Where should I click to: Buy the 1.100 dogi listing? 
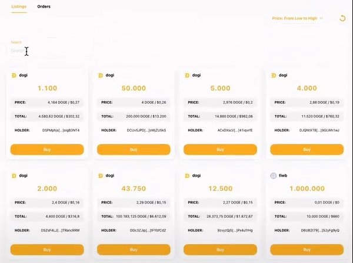pos(47,150)
